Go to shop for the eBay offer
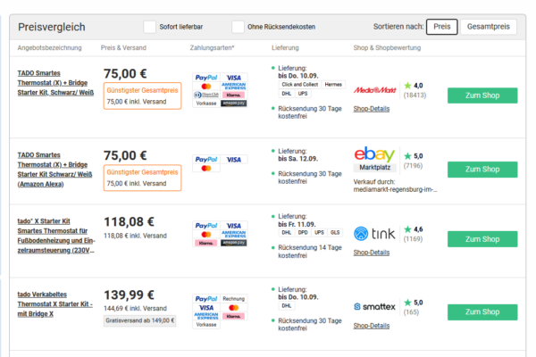Screen dimensions: 536x357 482,170
